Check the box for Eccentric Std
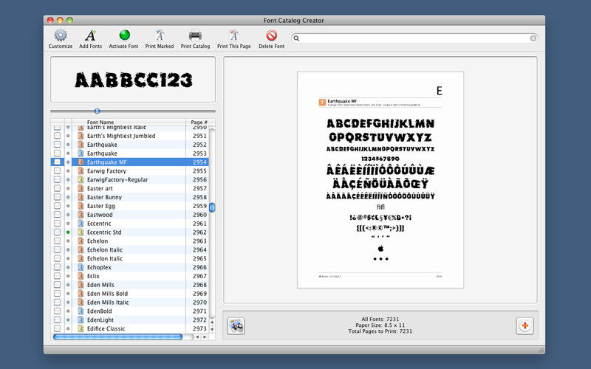 point(57,232)
